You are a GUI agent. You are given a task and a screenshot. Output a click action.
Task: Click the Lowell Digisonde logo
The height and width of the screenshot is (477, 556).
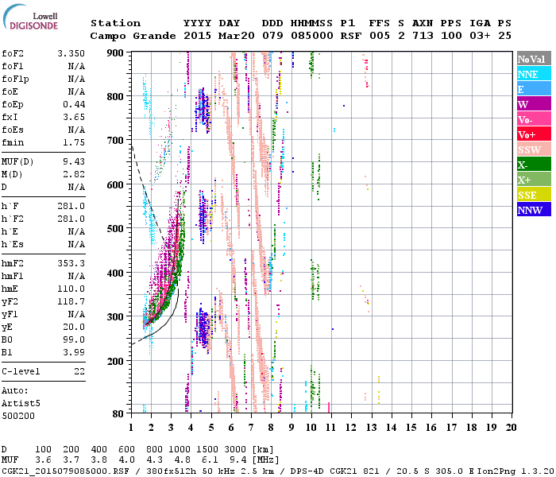coord(30,17)
